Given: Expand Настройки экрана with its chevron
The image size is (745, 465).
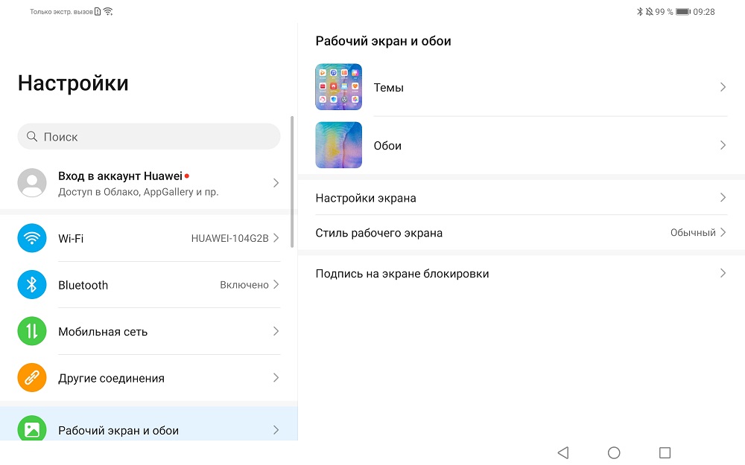Looking at the screenshot, I should 723,197.
